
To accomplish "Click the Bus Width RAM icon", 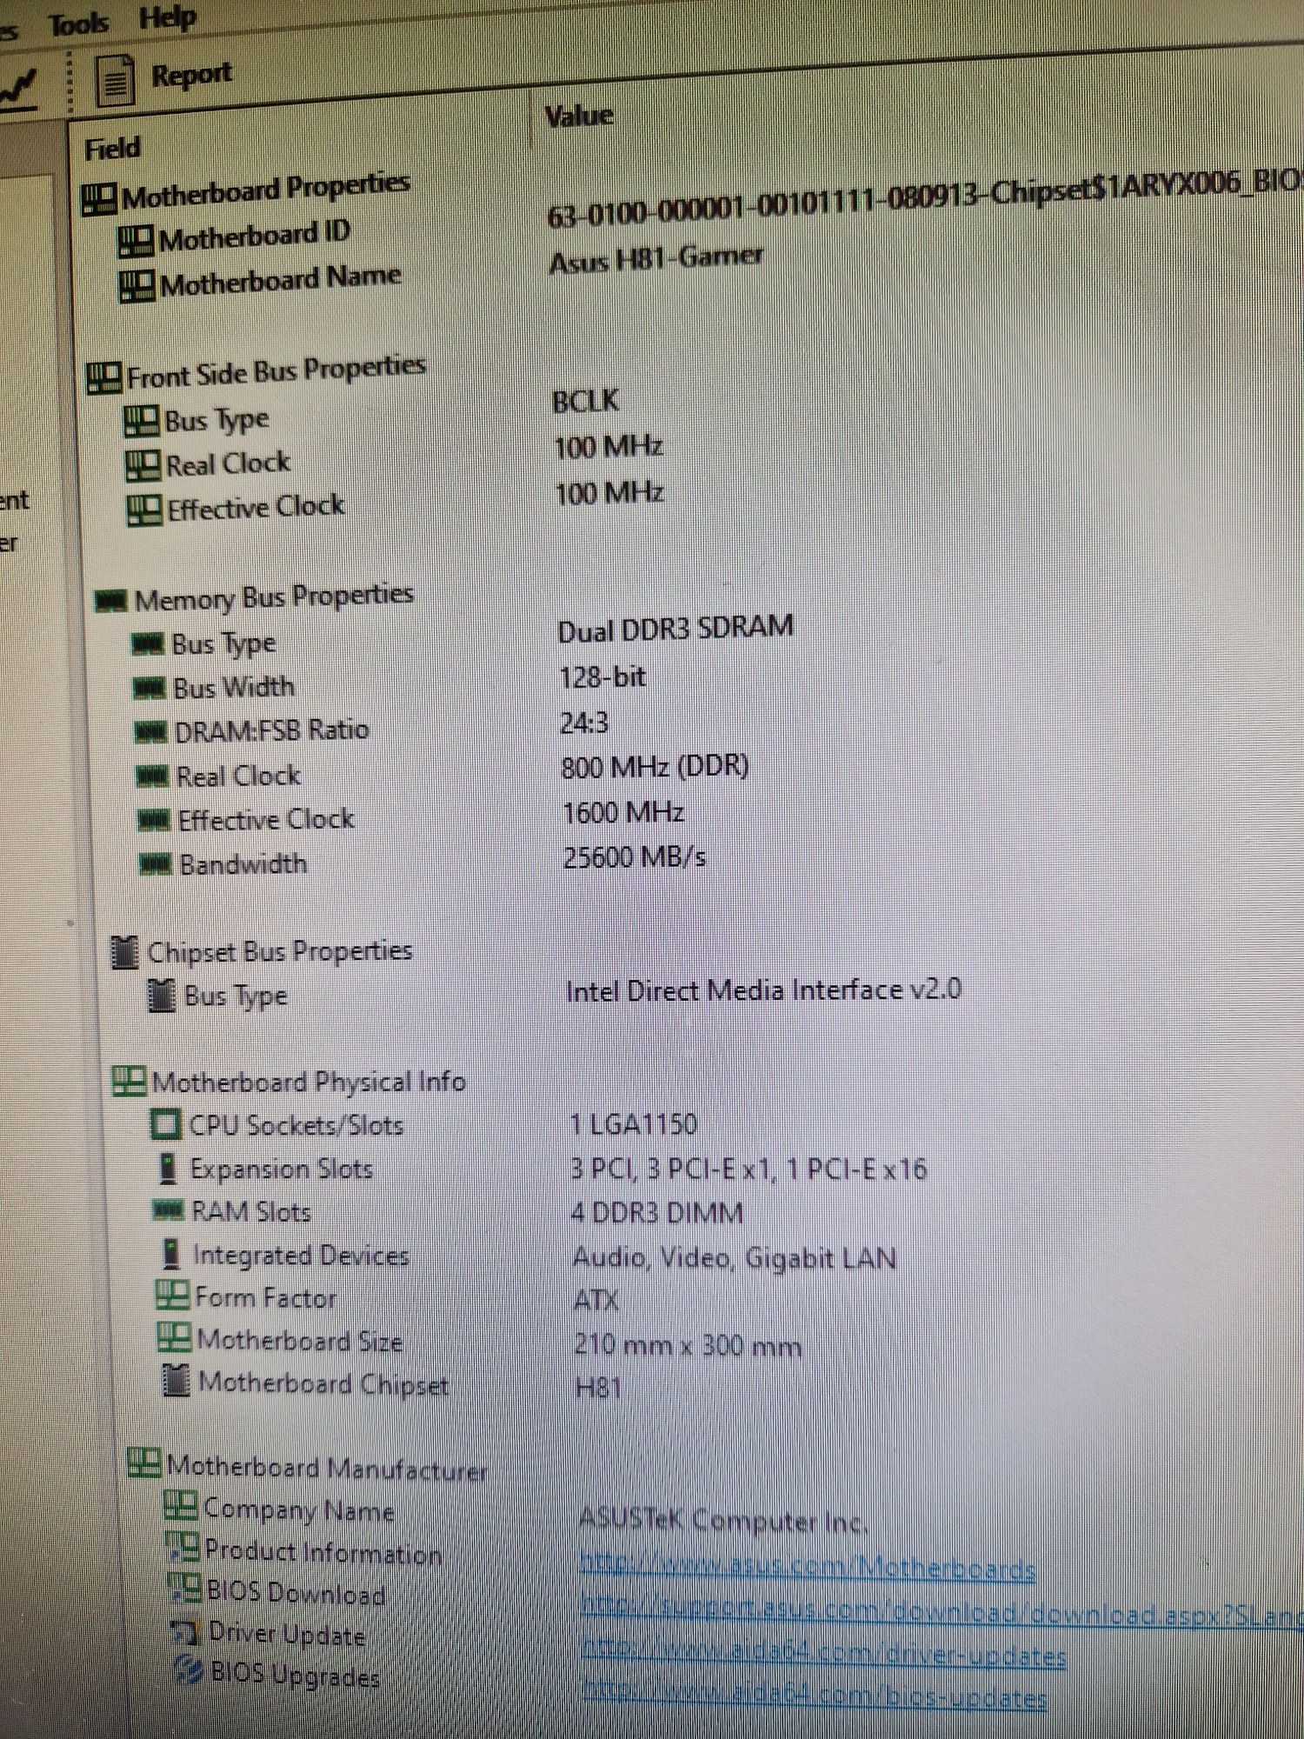I will [149, 689].
